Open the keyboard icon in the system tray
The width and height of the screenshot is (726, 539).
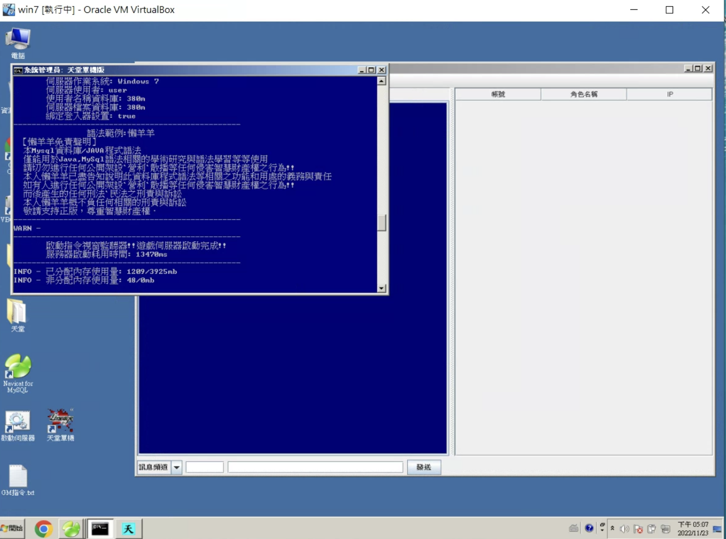[573, 528]
